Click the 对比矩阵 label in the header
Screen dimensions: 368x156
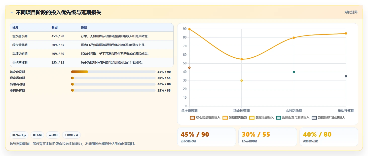(x=351, y=12)
